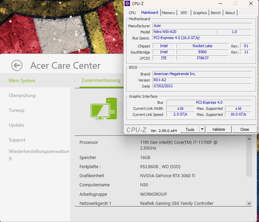Click the Close button in CPU-Z
The height and width of the screenshot is (222, 259).
pos(245,129)
